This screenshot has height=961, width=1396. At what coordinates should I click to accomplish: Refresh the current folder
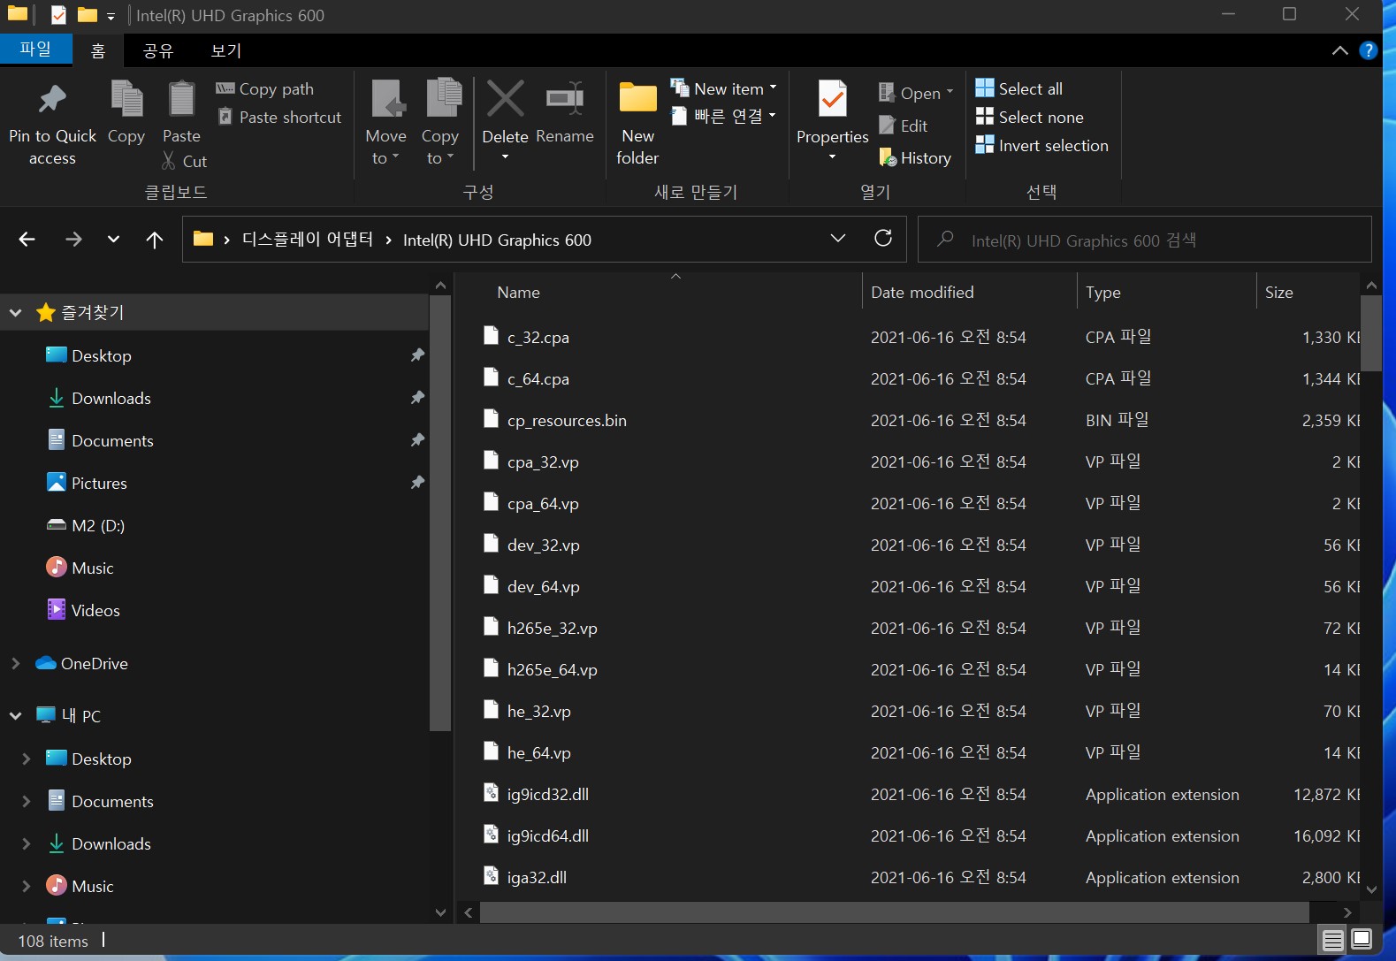pyautogui.click(x=882, y=238)
